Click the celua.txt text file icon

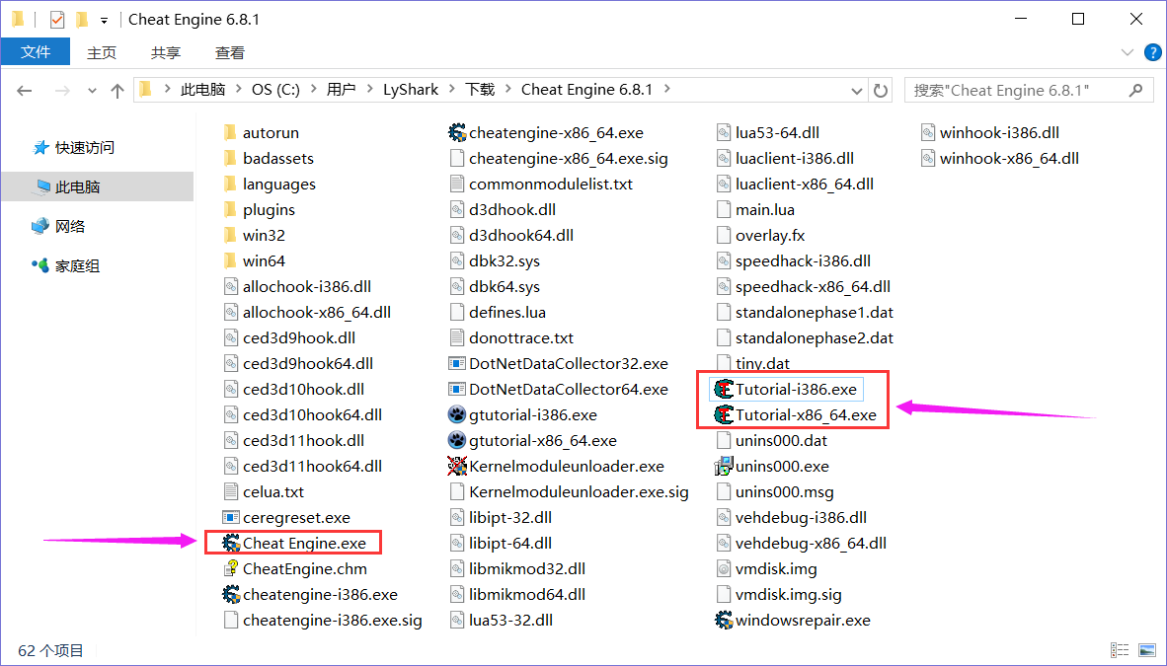point(231,492)
